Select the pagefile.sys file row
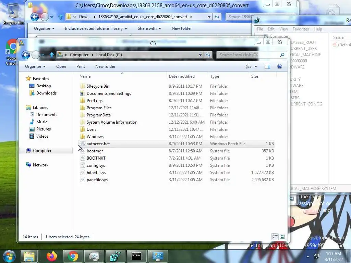 click(x=177, y=179)
